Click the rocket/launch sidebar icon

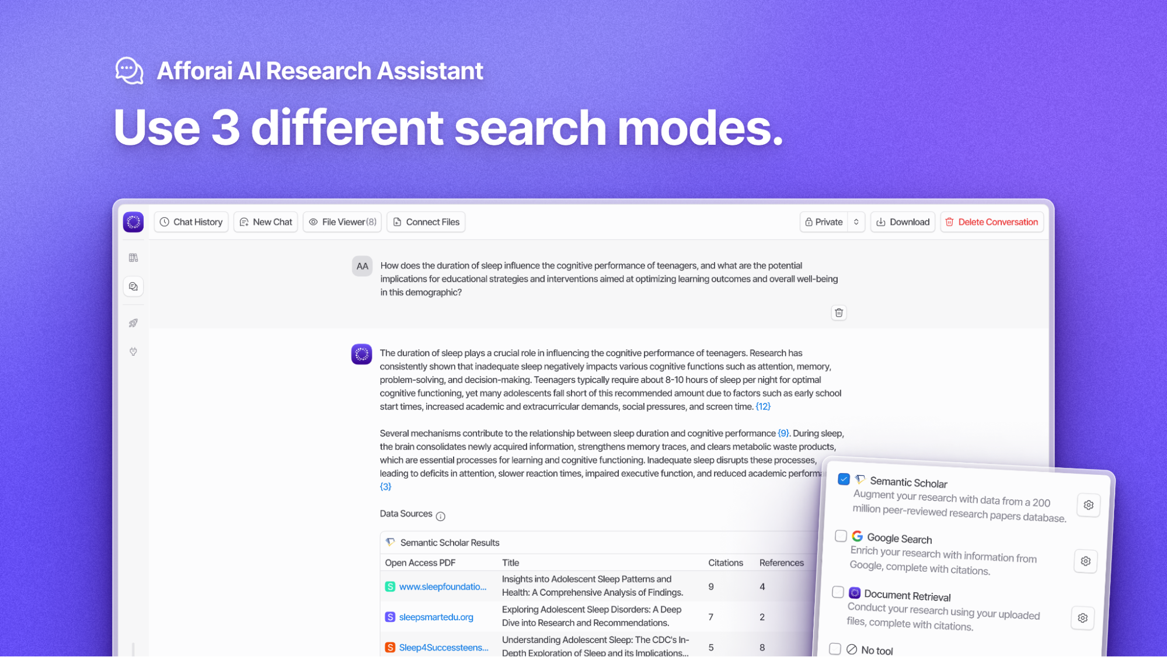point(134,322)
